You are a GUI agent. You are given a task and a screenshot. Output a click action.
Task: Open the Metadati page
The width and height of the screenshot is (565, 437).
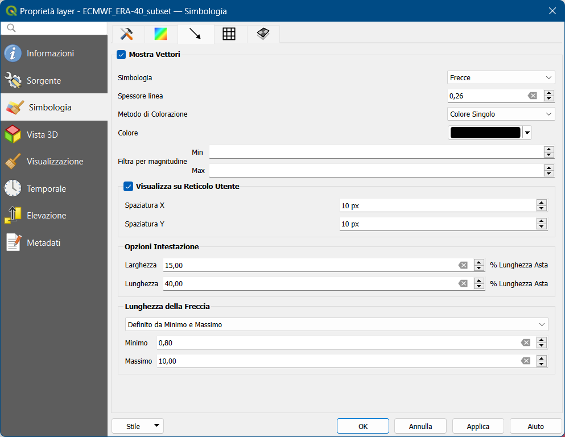pos(54,242)
